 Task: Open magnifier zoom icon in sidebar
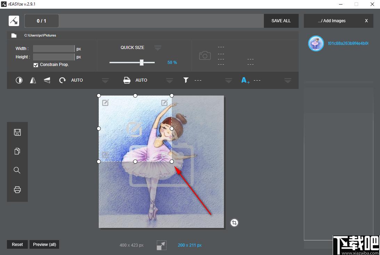(x=17, y=170)
